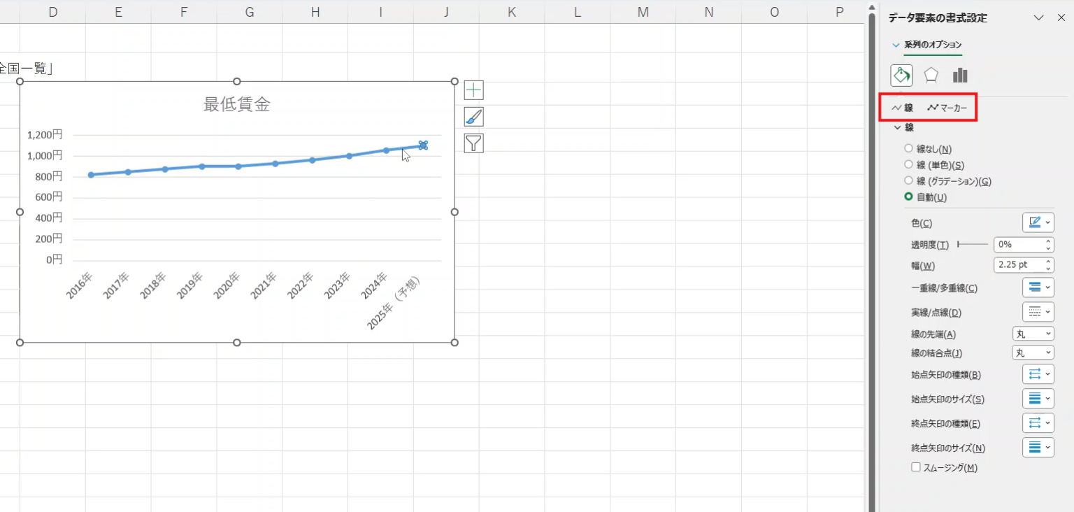The width and height of the screenshot is (1074, 512).
Task: Close the format pane with X
Action: (1061, 18)
